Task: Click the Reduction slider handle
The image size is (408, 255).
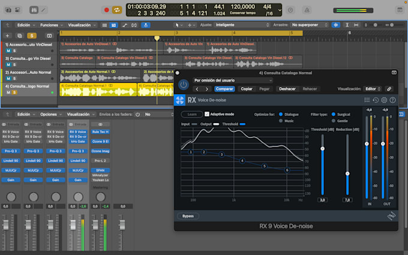Action: click(x=347, y=173)
